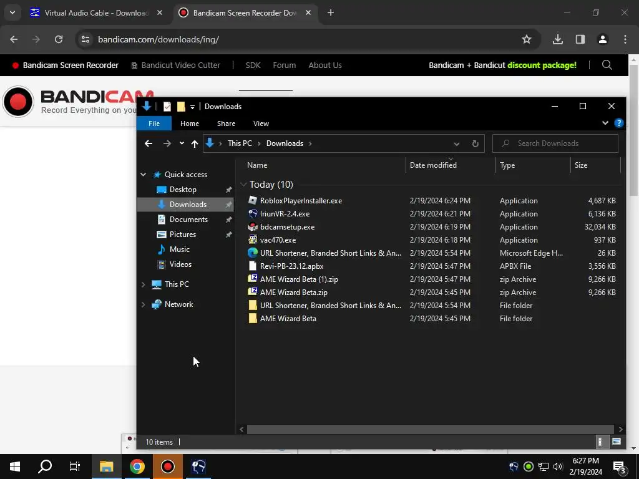Image resolution: width=639 pixels, height=479 pixels.
Task: Click the Search Downloads field
Action: click(555, 143)
